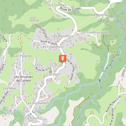
Task: Click the church icon near Cordon
Action: tap(51, 71)
